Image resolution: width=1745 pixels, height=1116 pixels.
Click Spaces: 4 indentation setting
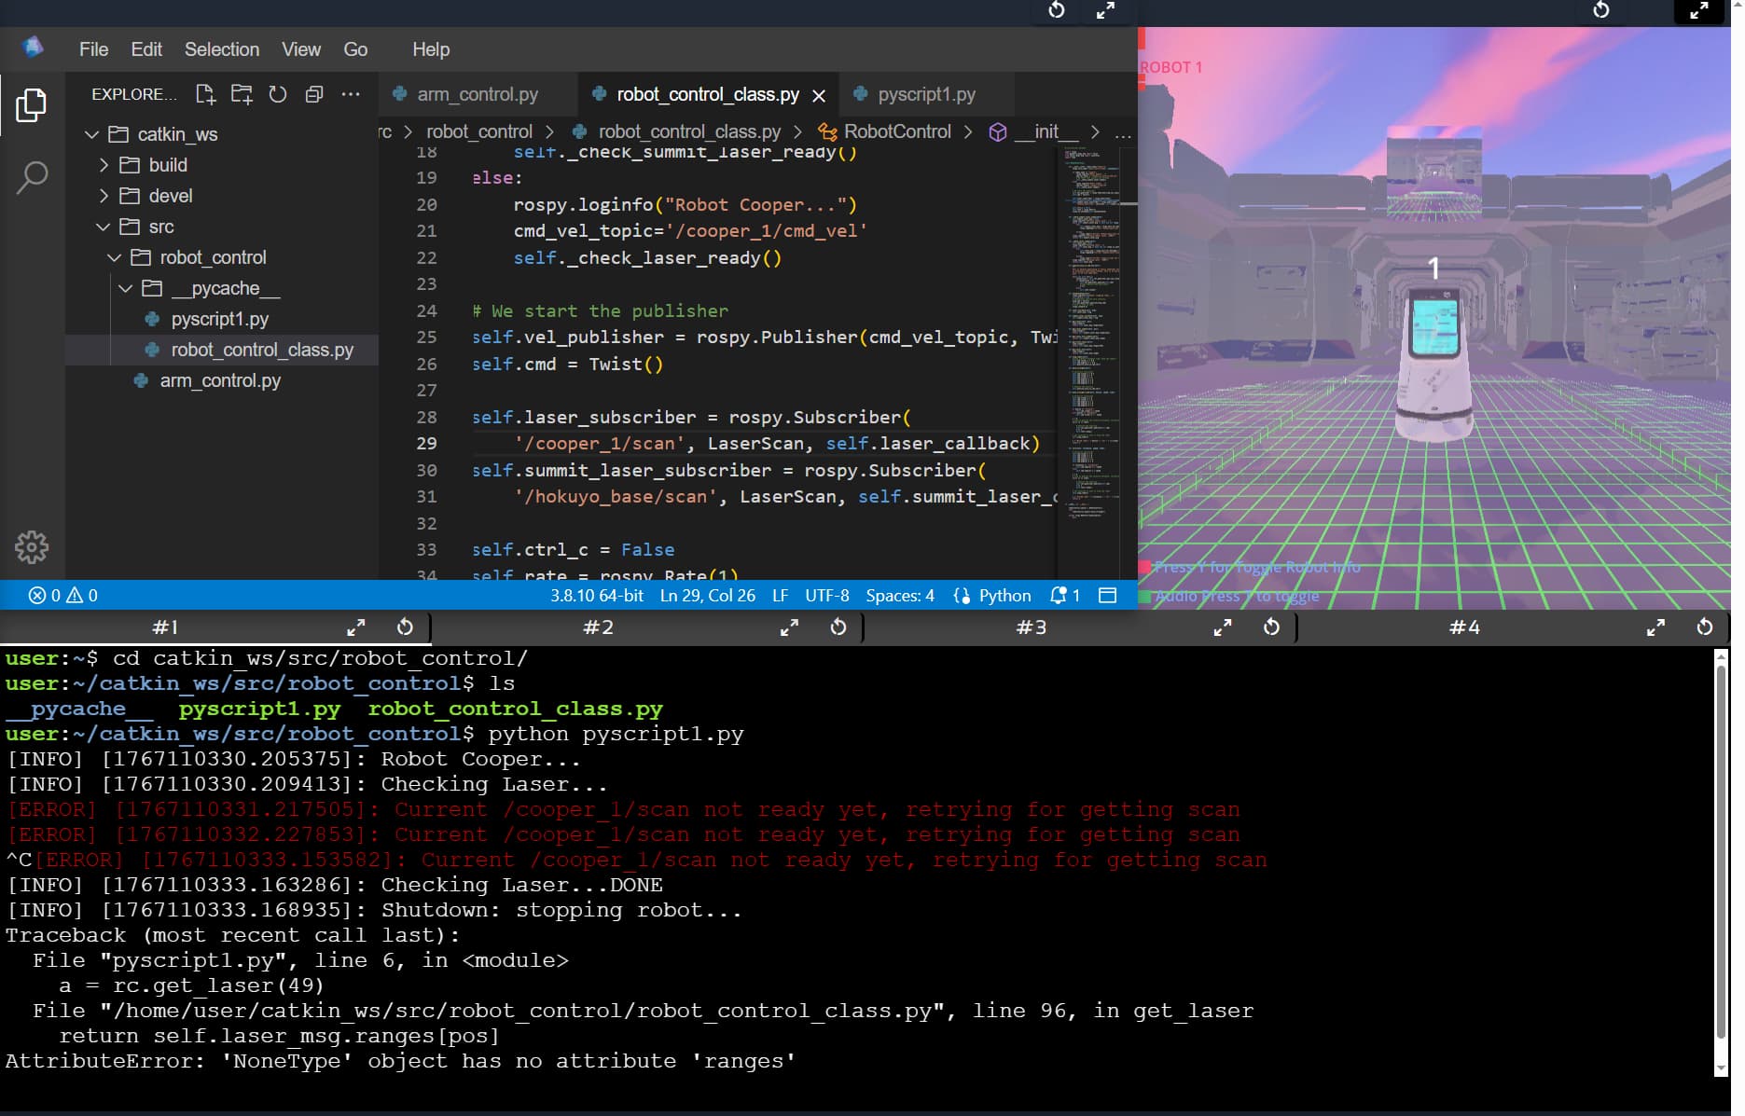[x=899, y=596]
